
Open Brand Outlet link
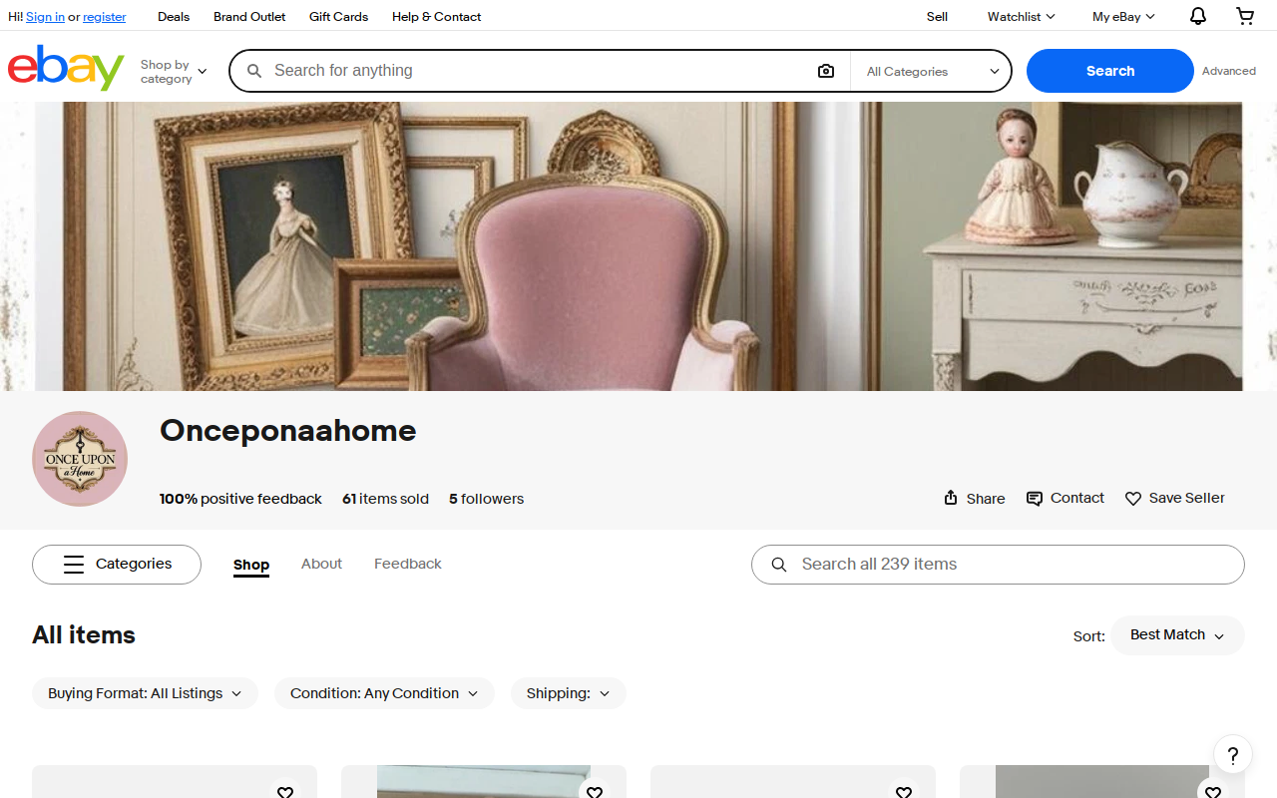249,16
